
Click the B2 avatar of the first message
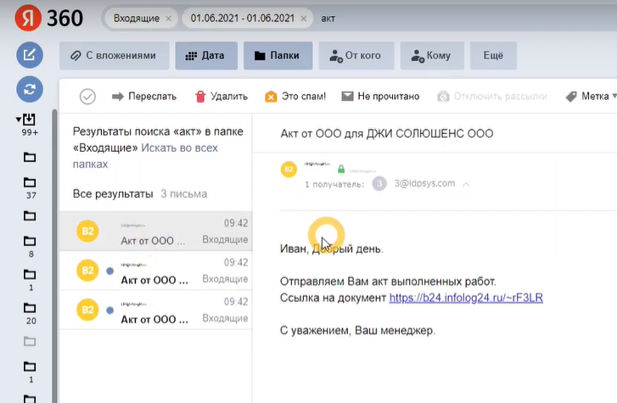coord(87,231)
